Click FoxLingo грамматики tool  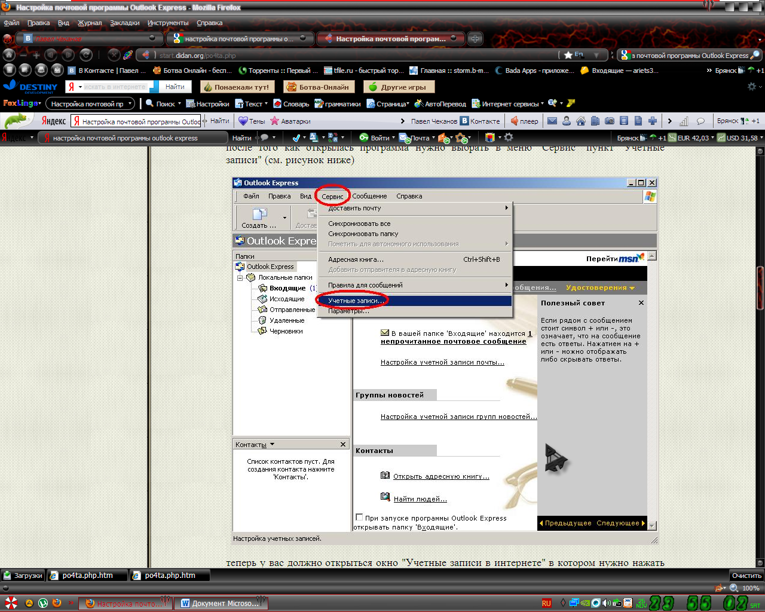point(338,103)
